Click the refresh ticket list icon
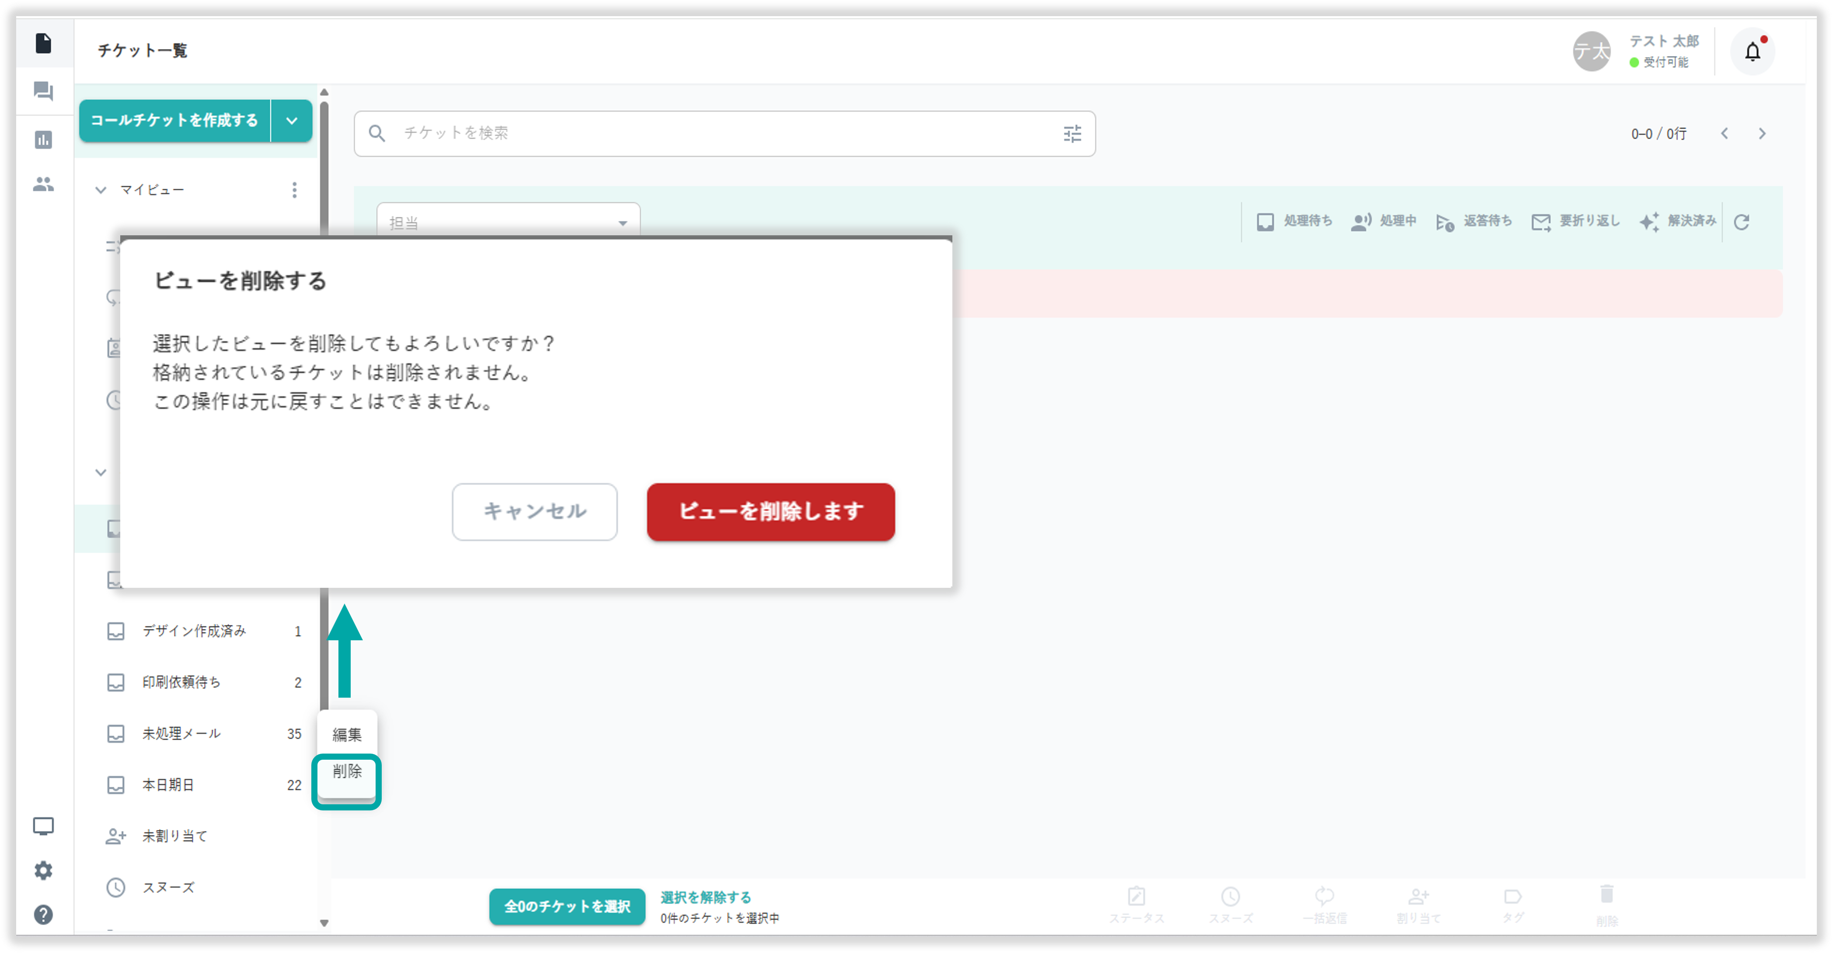 [x=1741, y=222]
